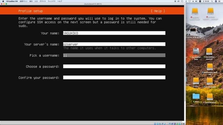Image resolution: width=223 pixels, height=125 pixels.
Task: Open the 仮想マシン menu
Action: (x=23, y=1)
